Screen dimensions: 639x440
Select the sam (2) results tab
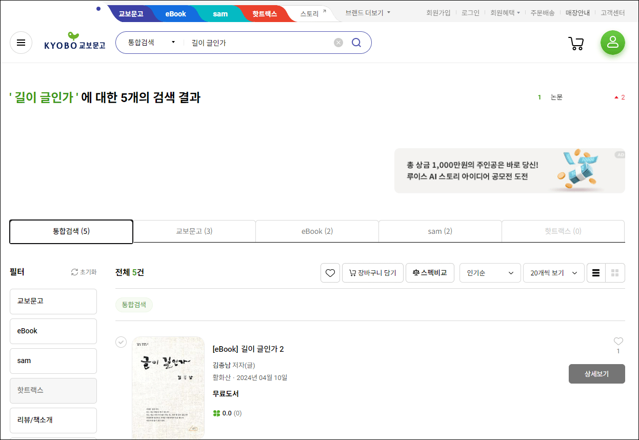[x=440, y=231]
